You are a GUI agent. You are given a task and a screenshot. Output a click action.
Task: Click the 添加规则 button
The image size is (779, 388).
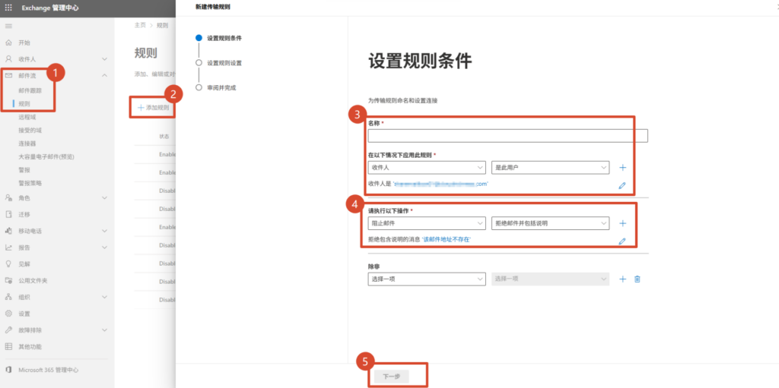[154, 108]
